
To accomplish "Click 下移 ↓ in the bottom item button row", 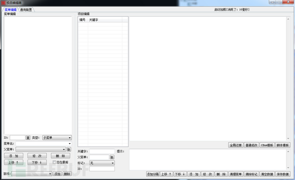I will click(x=180, y=174).
